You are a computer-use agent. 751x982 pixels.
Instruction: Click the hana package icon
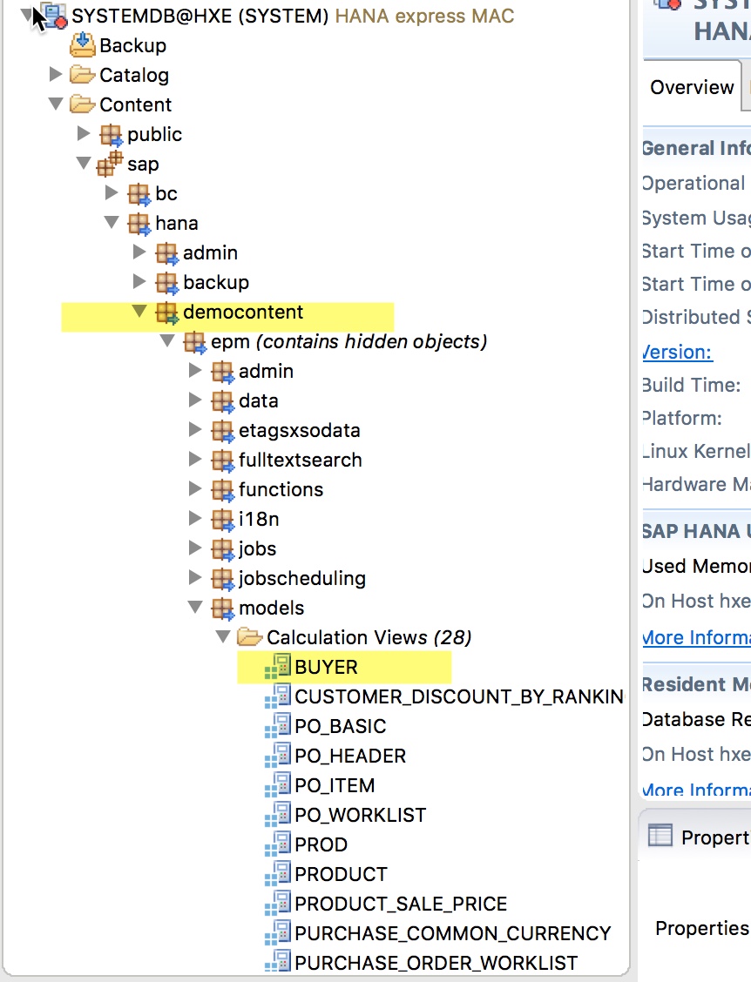139,223
